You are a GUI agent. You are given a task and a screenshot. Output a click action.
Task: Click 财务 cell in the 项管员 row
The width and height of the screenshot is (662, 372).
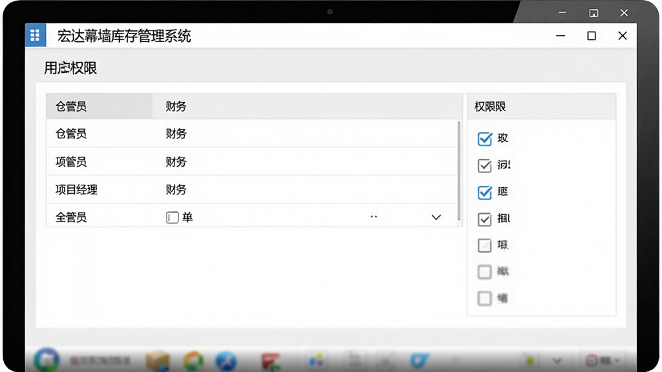176,162
